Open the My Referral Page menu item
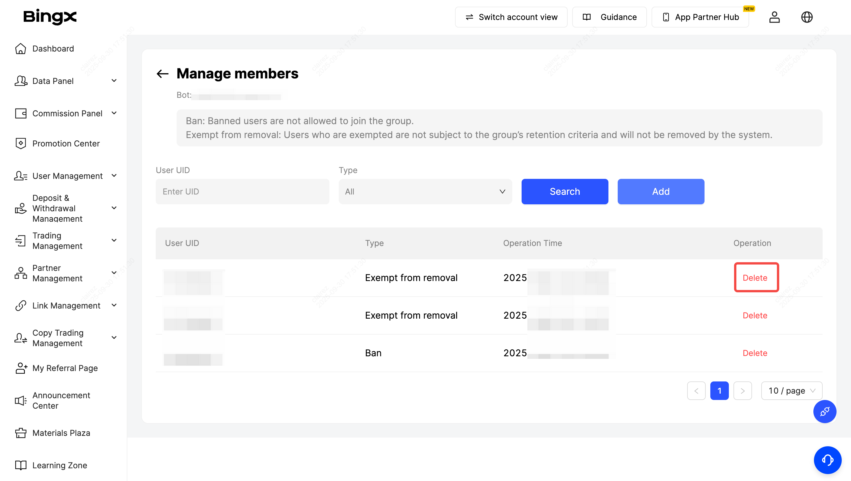The image size is (851, 481). (x=65, y=368)
